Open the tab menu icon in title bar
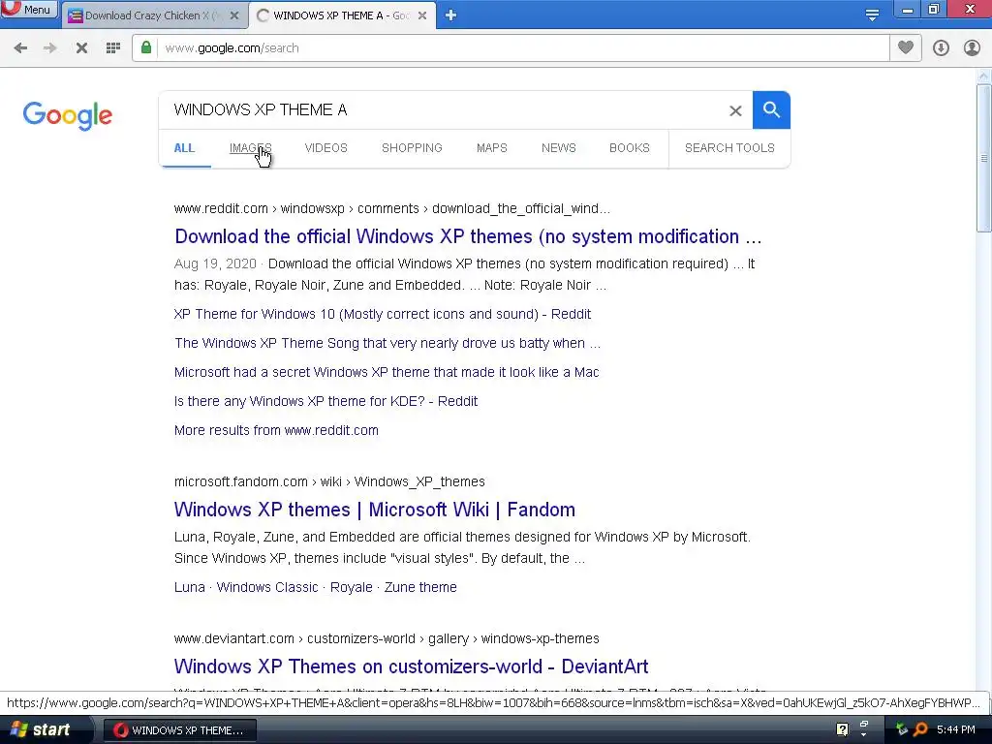Screen dimensions: 992x744 click(872, 15)
